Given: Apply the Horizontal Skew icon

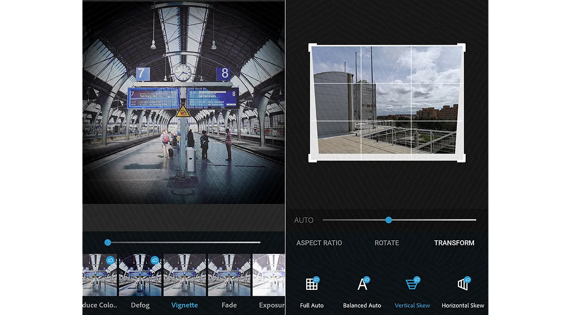Looking at the screenshot, I should tap(463, 284).
